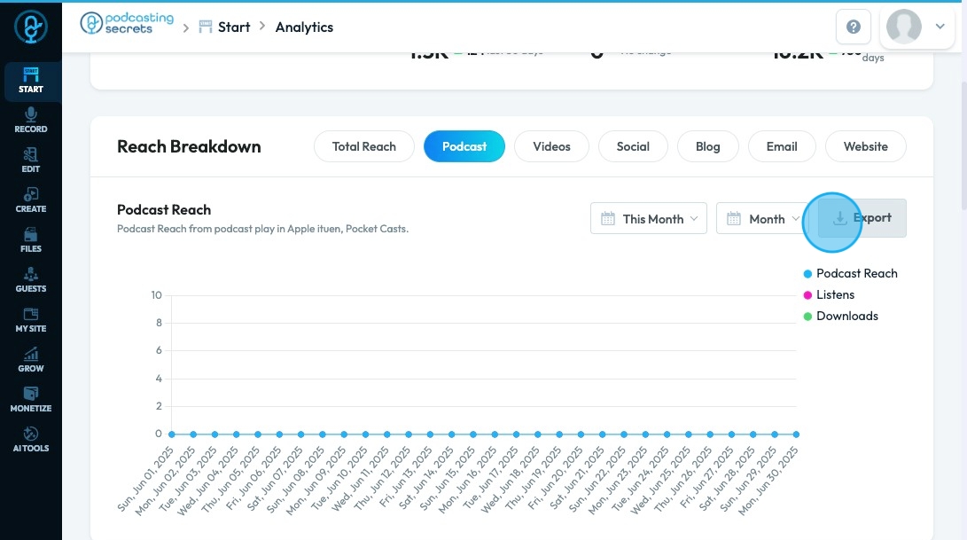This screenshot has height=540, width=967.
Task: Open the Month grouping dropdown
Action: point(763,218)
